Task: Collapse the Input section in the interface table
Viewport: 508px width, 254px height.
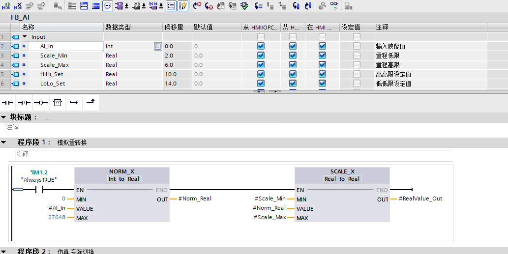Action: tap(25, 37)
